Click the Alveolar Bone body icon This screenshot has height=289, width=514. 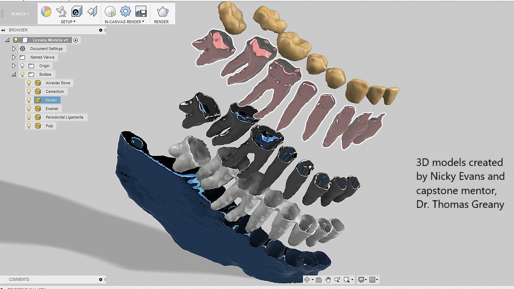[38, 83]
